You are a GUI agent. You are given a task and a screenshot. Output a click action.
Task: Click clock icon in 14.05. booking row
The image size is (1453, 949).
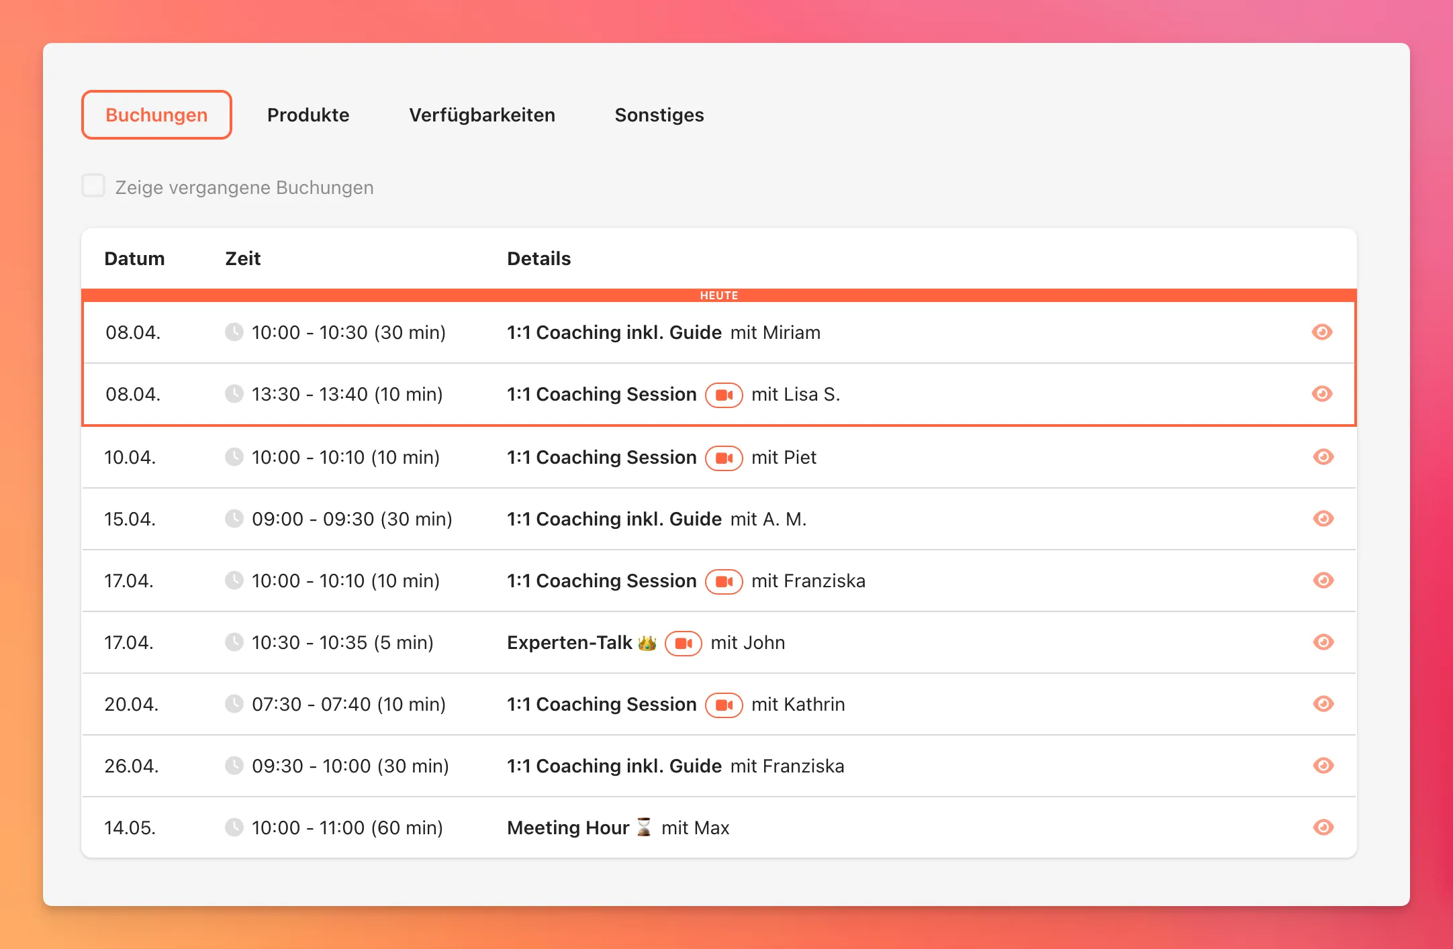click(x=234, y=827)
